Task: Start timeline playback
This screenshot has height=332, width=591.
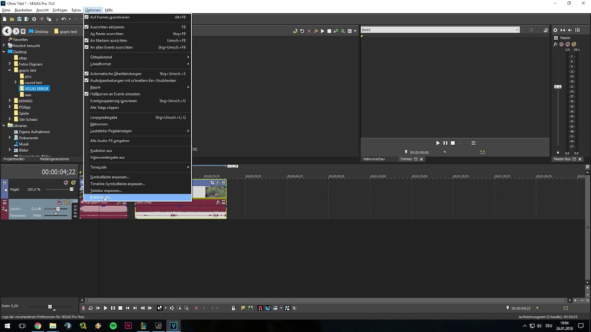Action: coord(105,308)
